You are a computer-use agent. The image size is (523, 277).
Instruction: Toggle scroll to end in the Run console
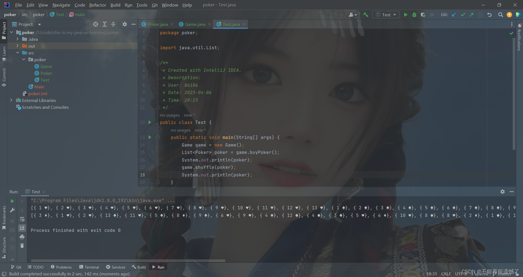[x=22, y=228]
